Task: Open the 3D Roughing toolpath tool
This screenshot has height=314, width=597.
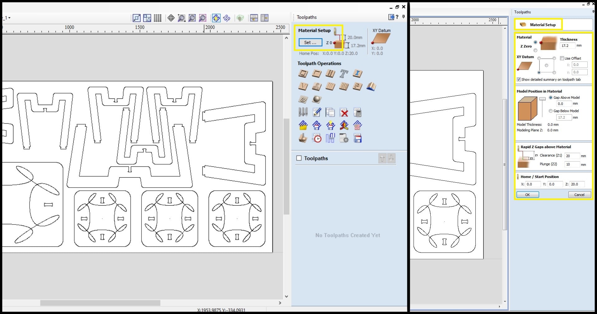Action: pyautogui.click(x=303, y=99)
